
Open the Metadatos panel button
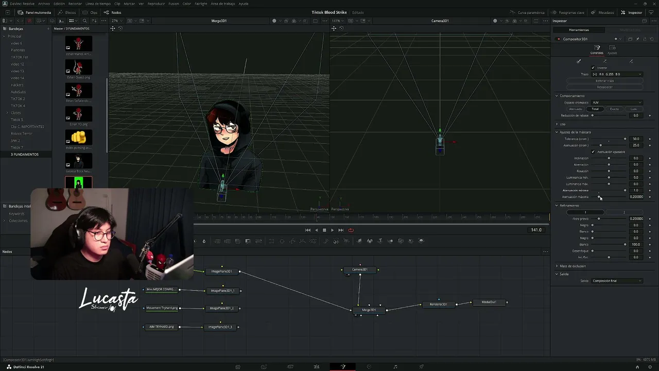602,12
